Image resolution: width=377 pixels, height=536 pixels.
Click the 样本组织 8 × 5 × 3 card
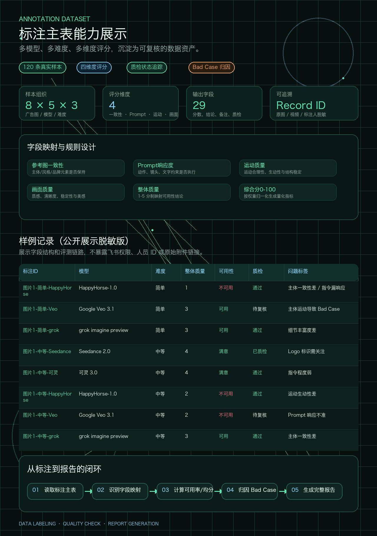(x=57, y=103)
